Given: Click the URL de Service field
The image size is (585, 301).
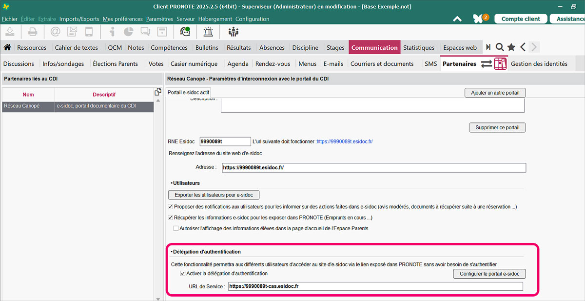Looking at the screenshot, I should point(375,286).
